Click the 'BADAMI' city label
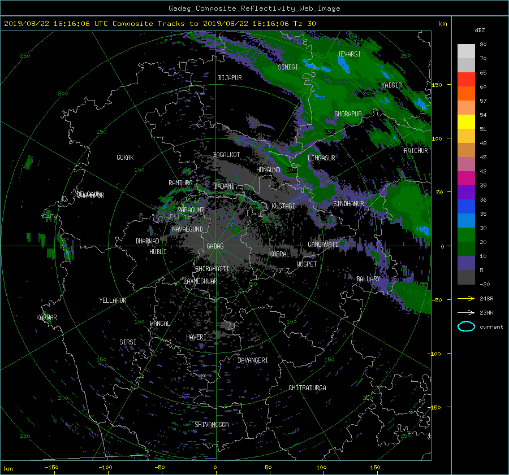 [x=224, y=186]
